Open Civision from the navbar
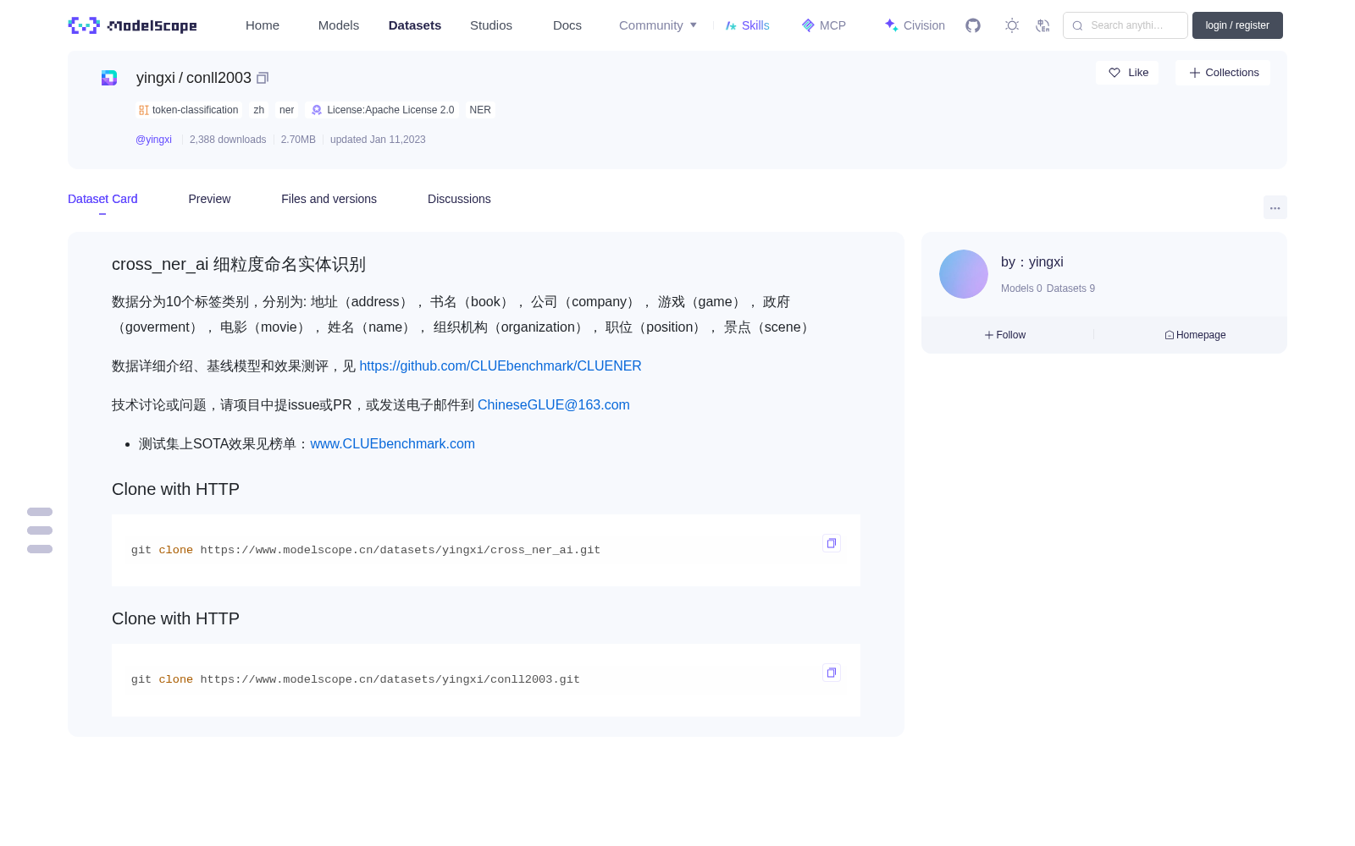This screenshot has height=846, width=1355. pyautogui.click(x=915, y=25)
